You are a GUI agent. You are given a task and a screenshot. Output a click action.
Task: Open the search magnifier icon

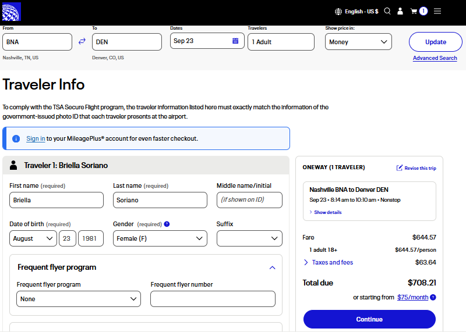pyautogui.click(x=387, y=11)
